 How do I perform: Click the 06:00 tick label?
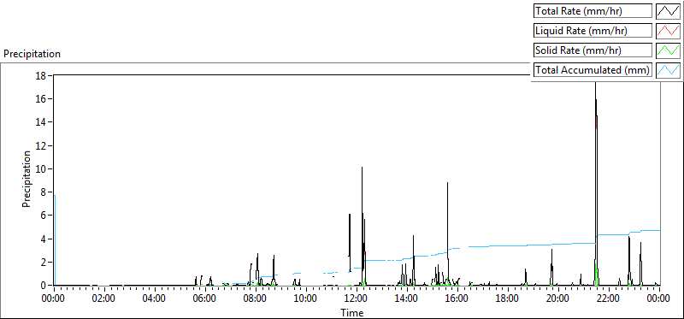click(x=205, y=299)
